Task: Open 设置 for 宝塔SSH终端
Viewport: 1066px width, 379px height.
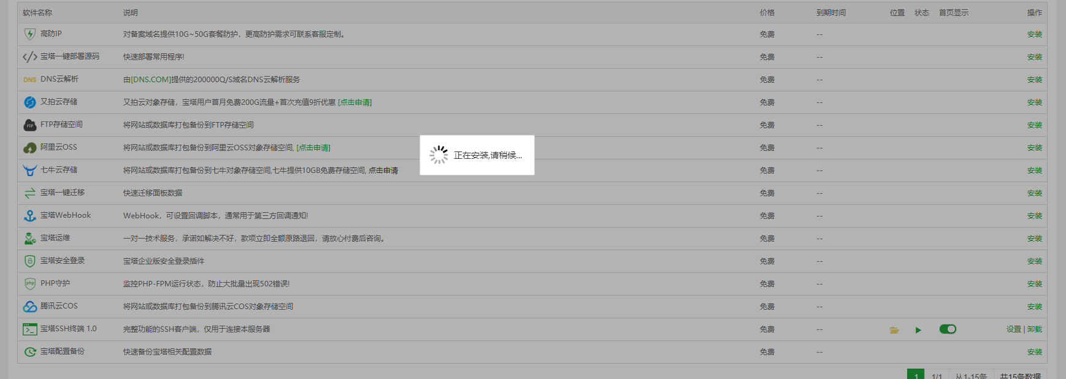Action: [1013, 329]
